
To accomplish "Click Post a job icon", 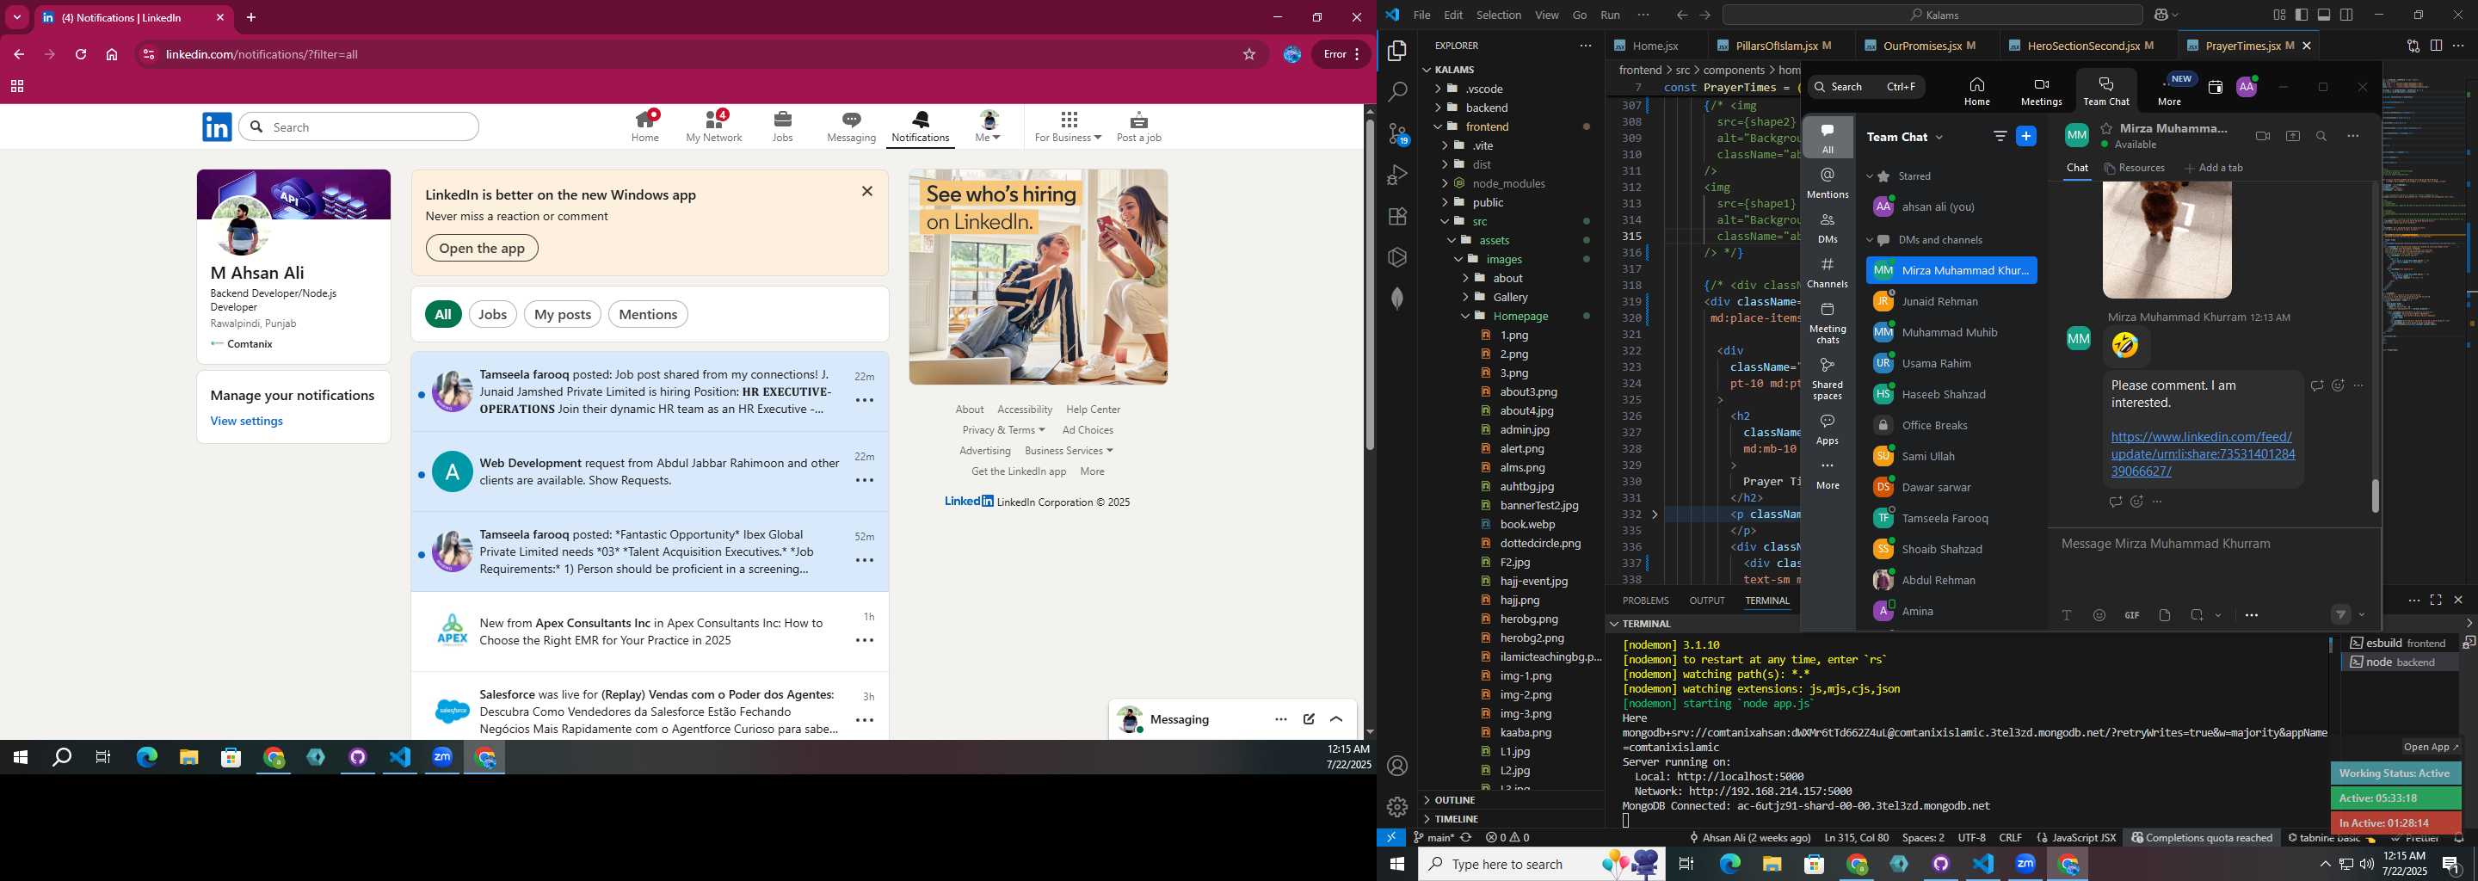I will 1139,126.
